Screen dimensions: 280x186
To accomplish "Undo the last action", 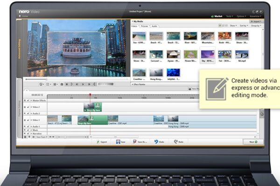I will (x=159, y=142).
